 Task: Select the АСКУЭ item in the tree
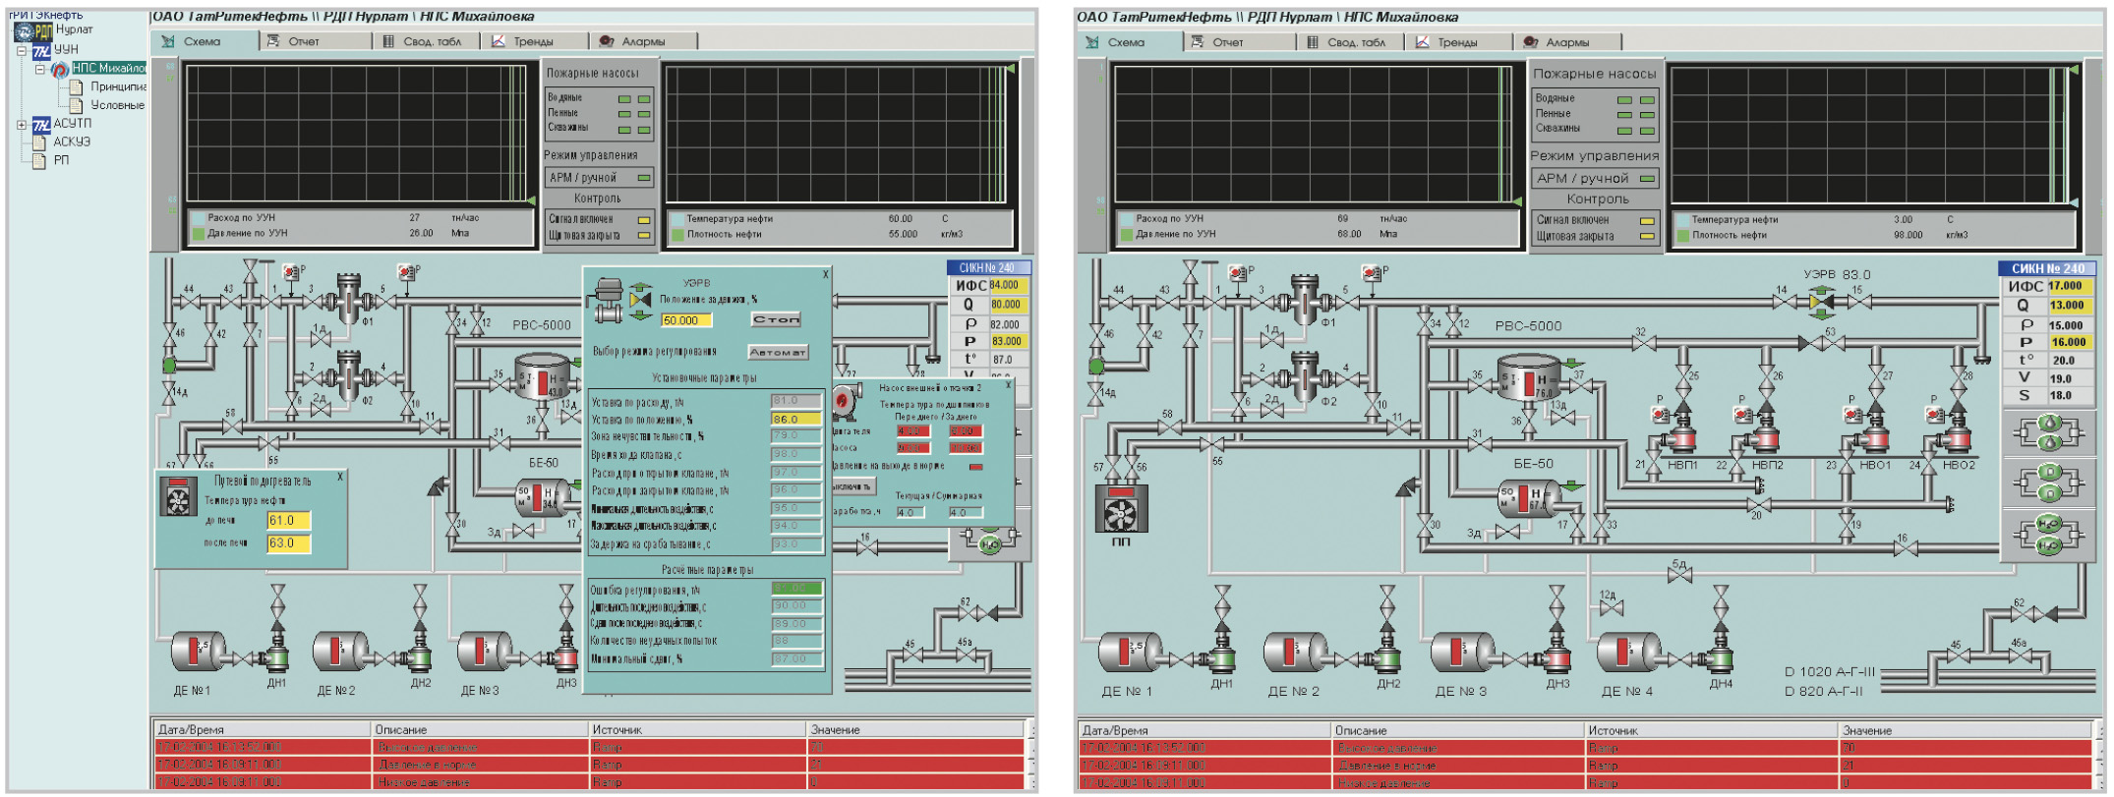click(x=63, y=142)
